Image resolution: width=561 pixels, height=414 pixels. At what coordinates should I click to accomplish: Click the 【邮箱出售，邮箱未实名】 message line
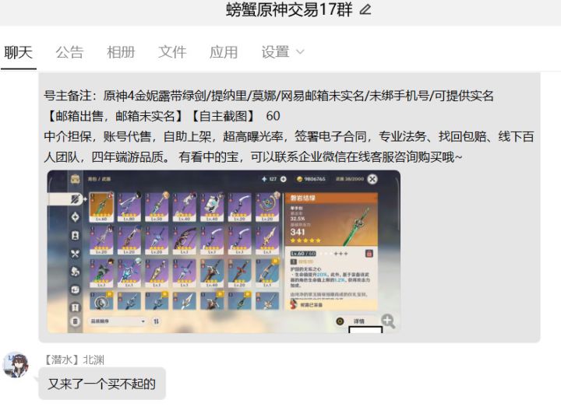[x=162, y=116]
